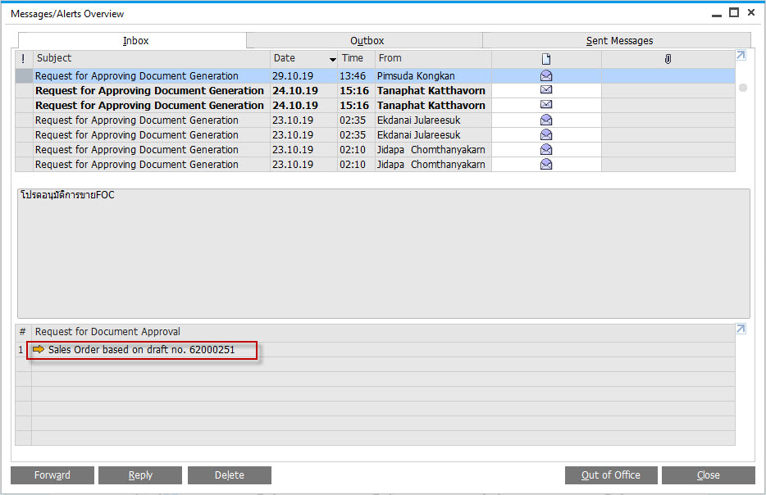Viewport: 766px width, 495px height.
Task: Click the Time column header
Action: (356, 58)
